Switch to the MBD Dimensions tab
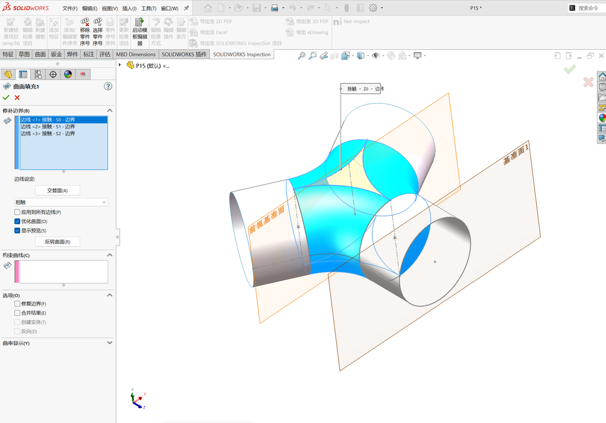The image size is (606, 423). point(136,54)
